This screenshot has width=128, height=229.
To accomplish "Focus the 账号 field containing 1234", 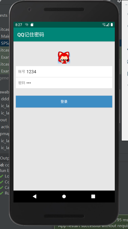I will 64,72.
